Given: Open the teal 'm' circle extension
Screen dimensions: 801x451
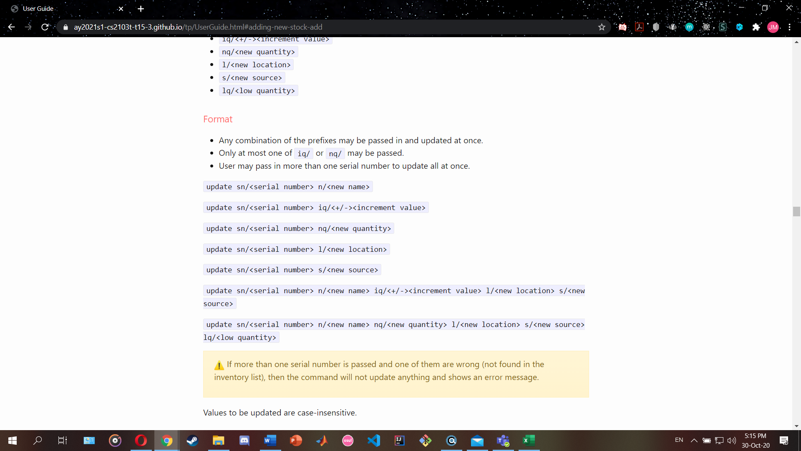Looking at the screenshot, I should pos(689,27).
